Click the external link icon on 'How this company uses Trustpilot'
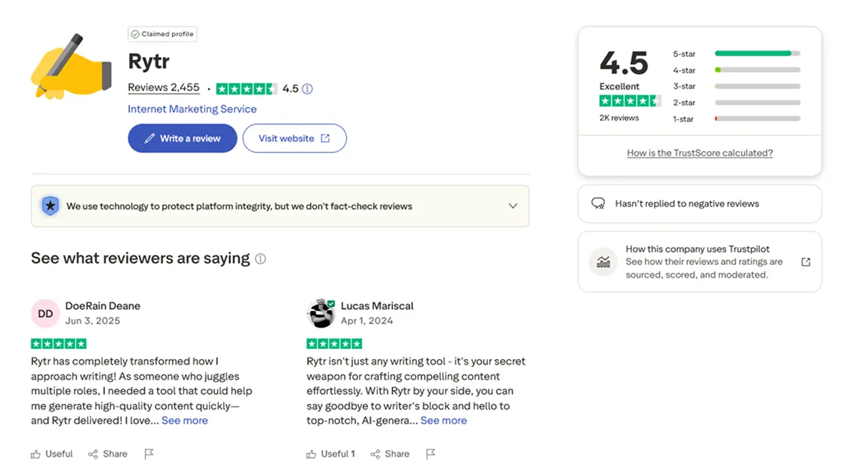This screenshot has height=470, width=856. point(805,262)
